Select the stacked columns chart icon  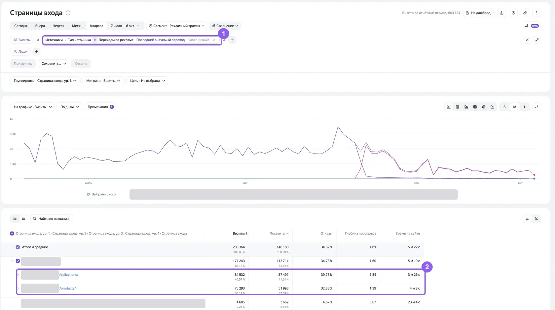click(475, 107)
